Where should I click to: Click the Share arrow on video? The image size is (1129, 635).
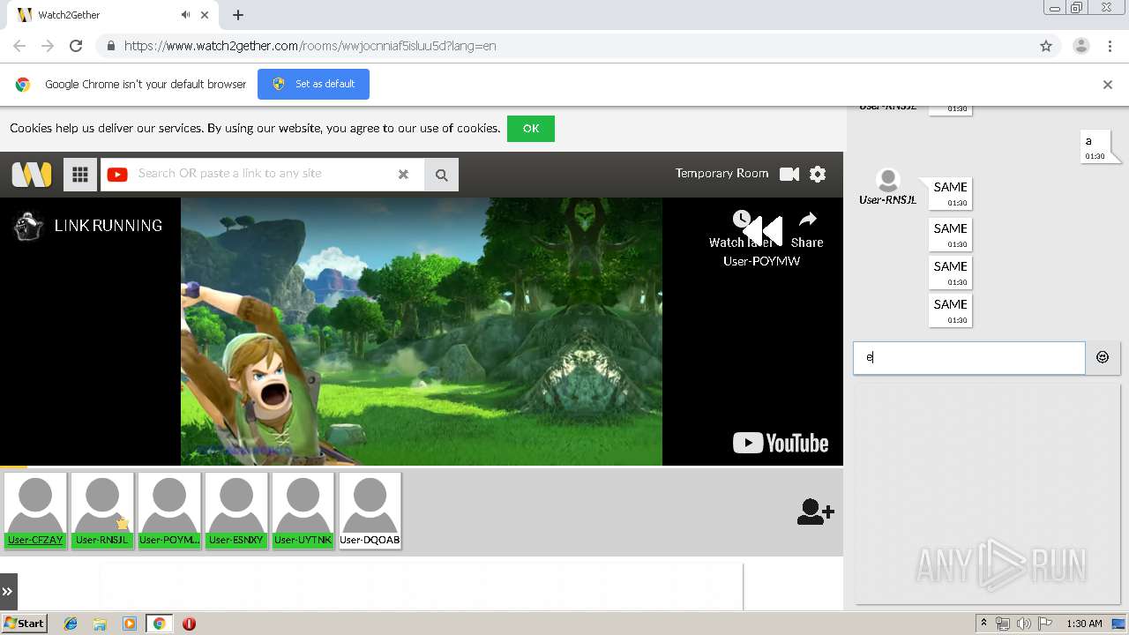click(x=807, y=219)
